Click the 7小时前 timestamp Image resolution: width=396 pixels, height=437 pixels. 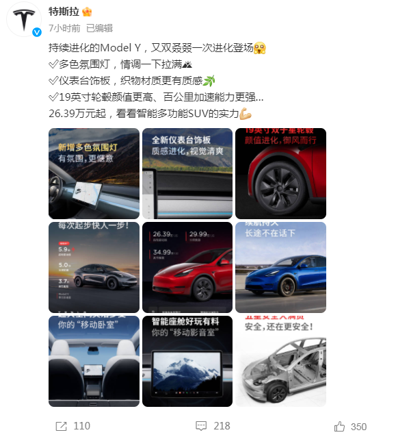[x=64, y=28]
